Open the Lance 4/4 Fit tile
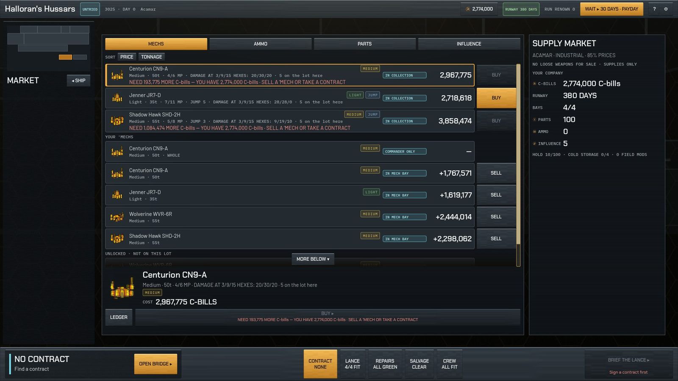 tap(352, 364)
